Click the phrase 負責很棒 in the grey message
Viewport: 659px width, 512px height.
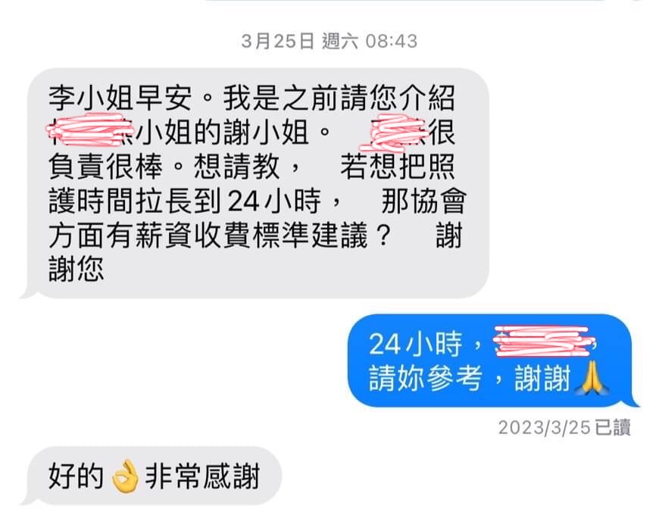coord(105,167)
